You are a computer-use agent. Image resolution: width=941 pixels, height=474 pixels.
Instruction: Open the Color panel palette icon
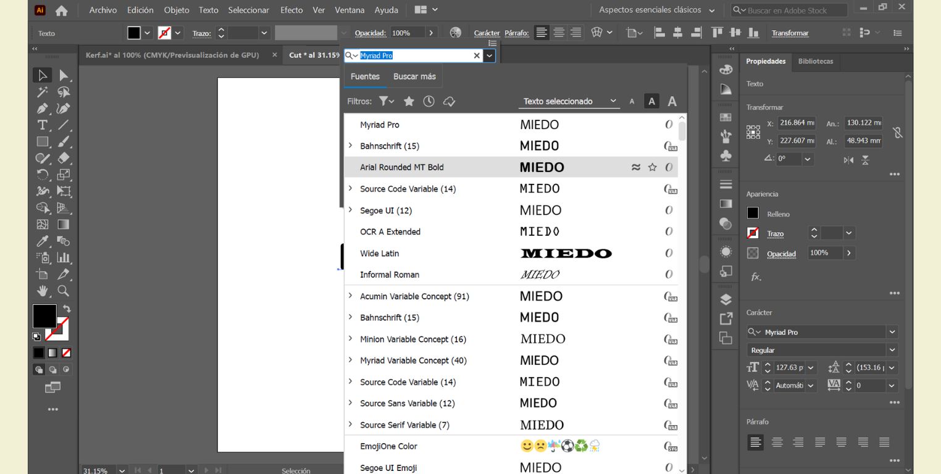(x=726, y=70)
